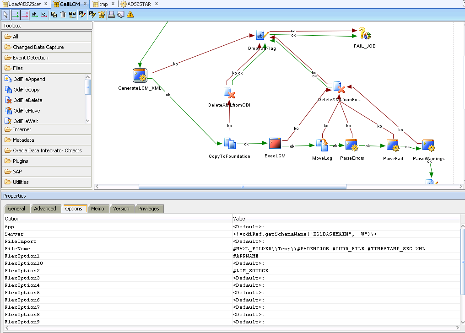Expand the SAP toolbox category
The height and width of the screenshot is (333, 465).
tap(47, 172)
